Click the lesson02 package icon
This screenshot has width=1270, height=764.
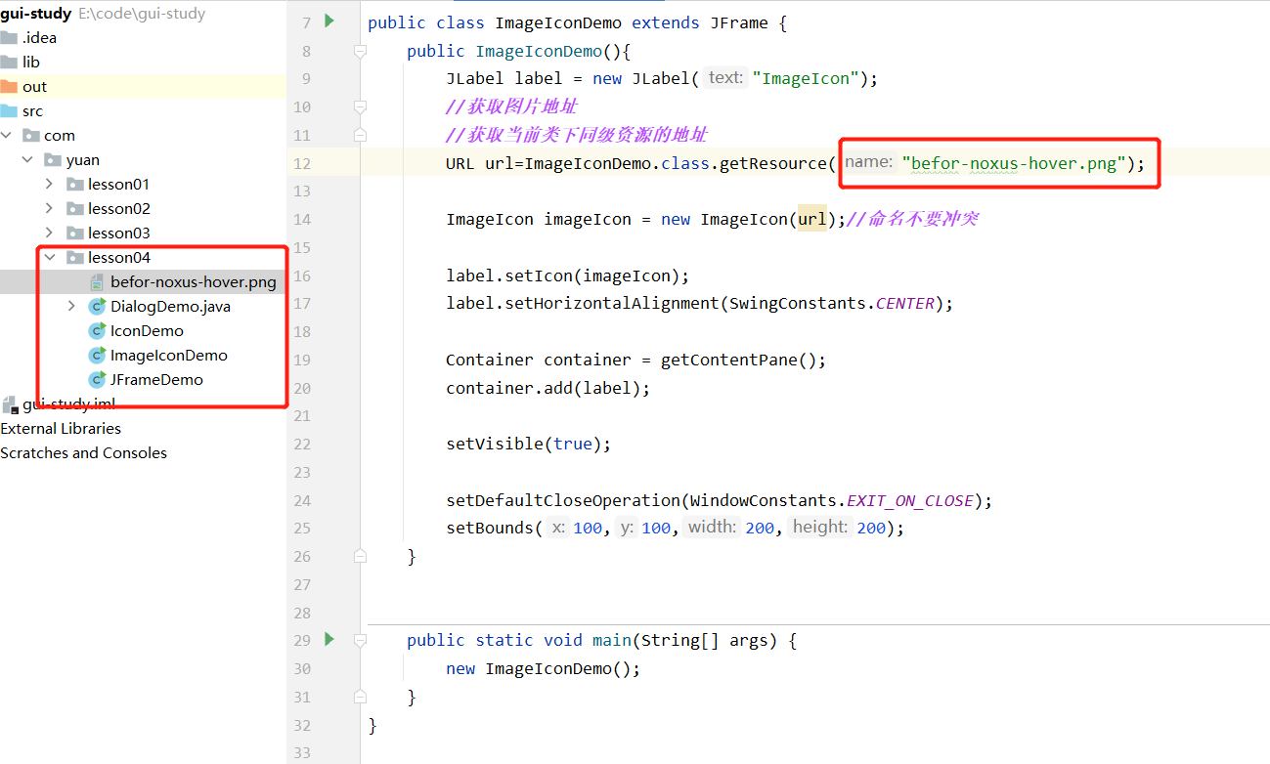click(x=75, y=209)
